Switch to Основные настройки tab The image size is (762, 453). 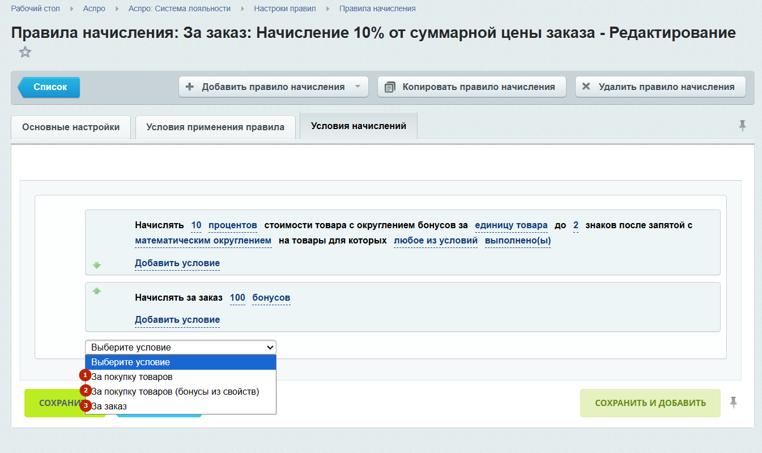click(x=71, y=127)
